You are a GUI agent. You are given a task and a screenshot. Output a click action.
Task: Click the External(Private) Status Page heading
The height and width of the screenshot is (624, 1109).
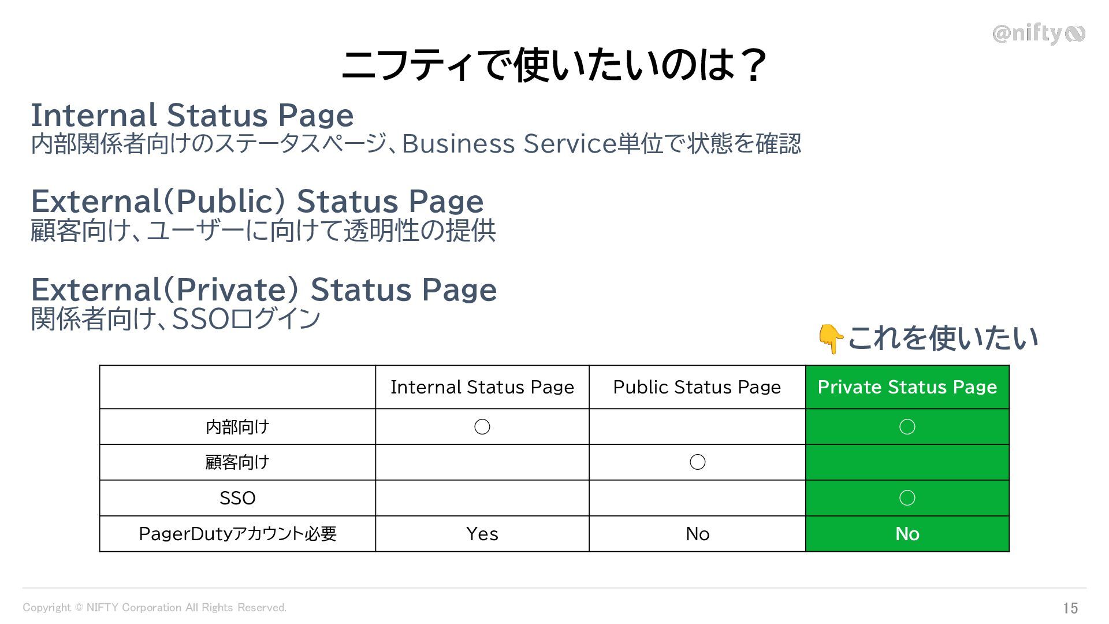click(263, 289)
